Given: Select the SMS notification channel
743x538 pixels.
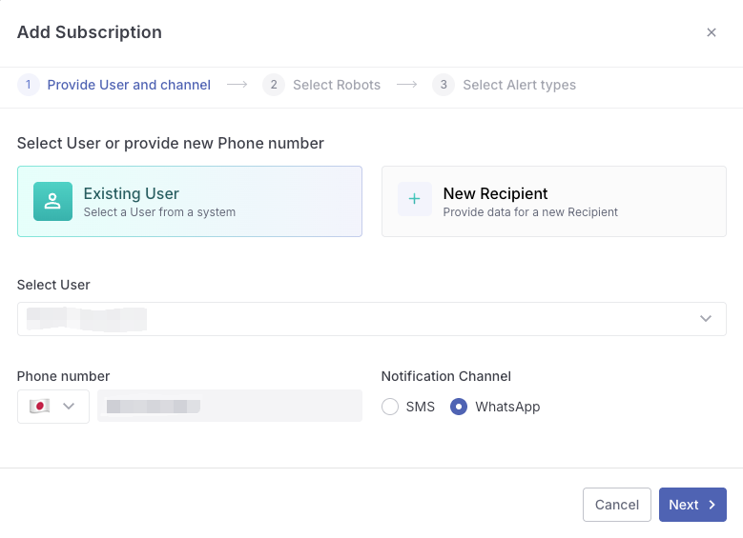Looking at the screenshot, I should click(390, 407).
